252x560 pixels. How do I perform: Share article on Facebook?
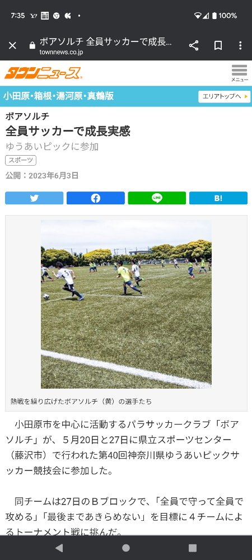point(96,198)
